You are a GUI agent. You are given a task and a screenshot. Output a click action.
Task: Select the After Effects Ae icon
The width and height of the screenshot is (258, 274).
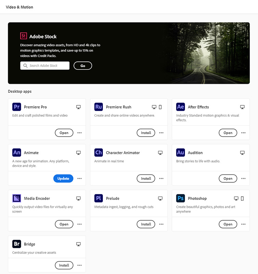pyautogui.click(x=180, y=107)
